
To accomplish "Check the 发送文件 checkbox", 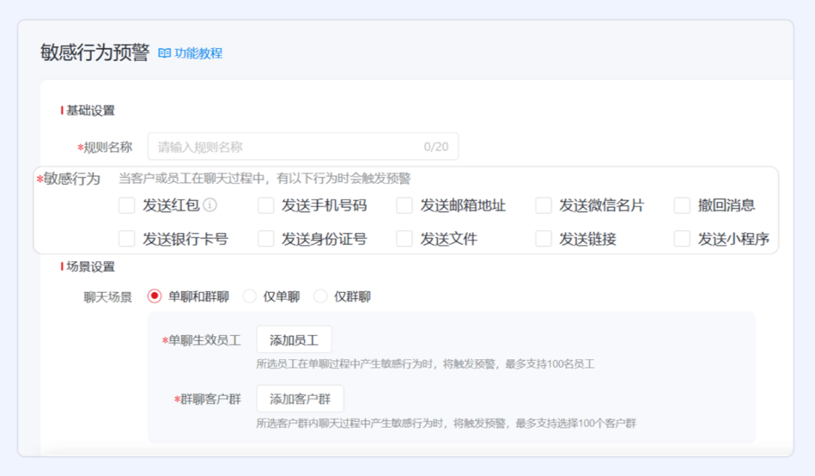I will 404,239.
